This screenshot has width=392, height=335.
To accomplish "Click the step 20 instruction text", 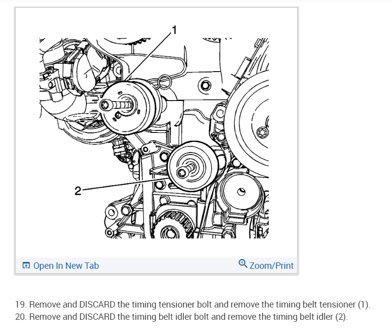I will (x=181, y=317).
